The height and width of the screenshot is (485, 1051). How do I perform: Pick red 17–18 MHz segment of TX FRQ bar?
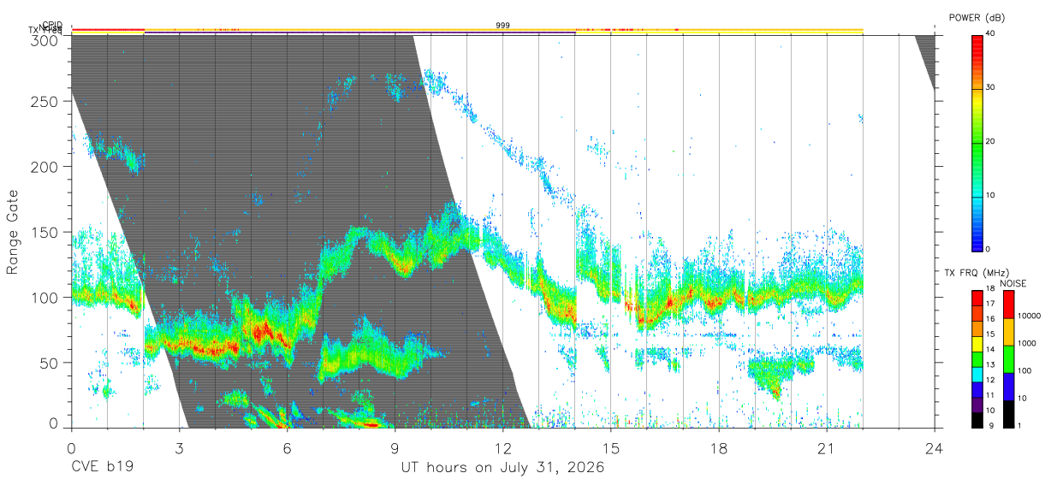[977, 299]
